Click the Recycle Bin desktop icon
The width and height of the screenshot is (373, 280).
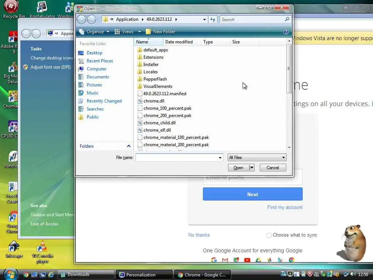[11, 9]
